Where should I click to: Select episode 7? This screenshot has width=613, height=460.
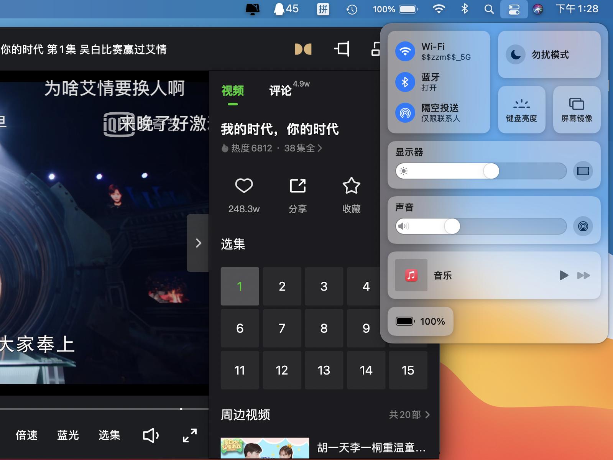click(282, 328)
